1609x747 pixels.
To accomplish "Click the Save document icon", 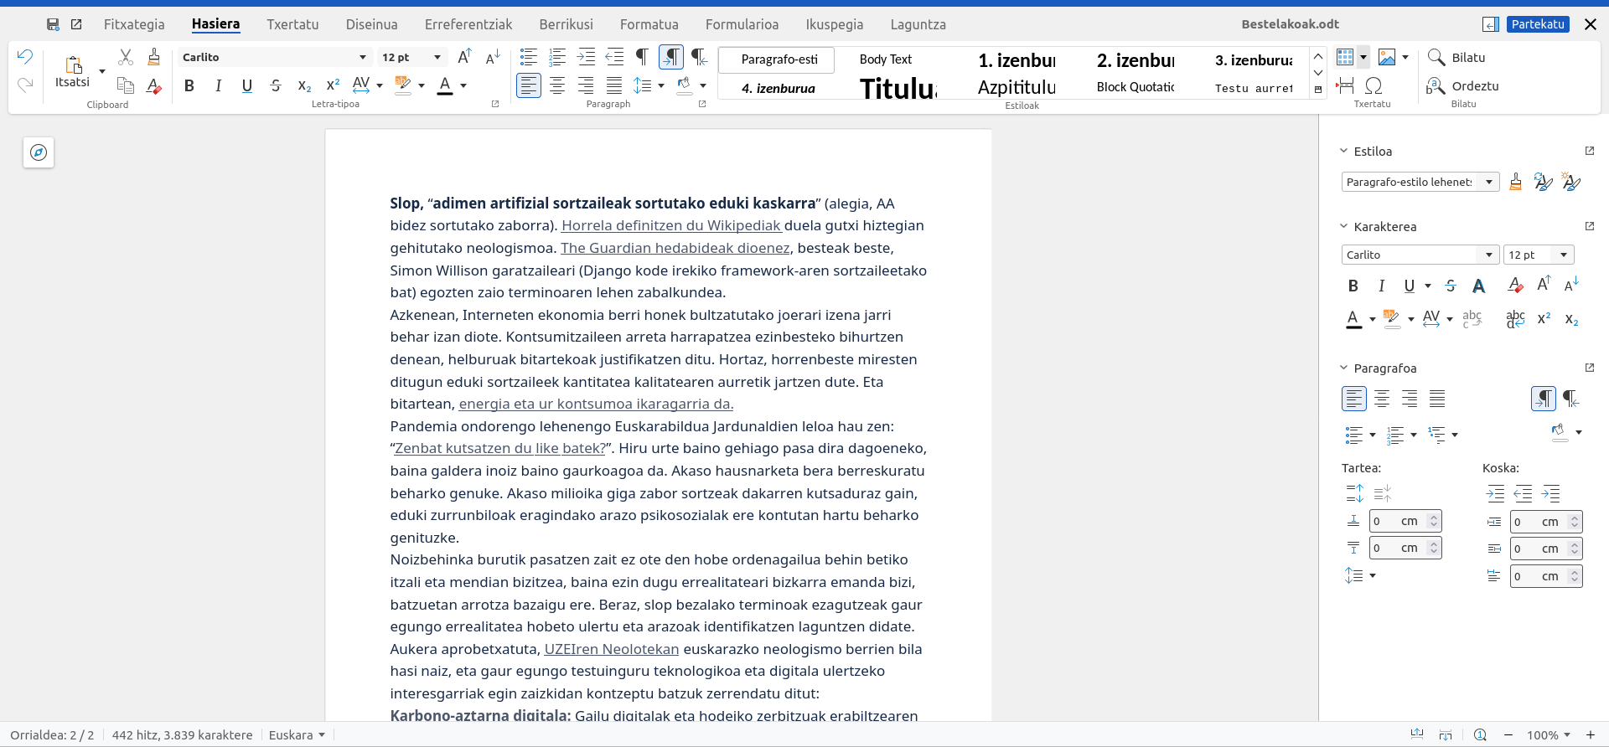I will tap(53, 24).
